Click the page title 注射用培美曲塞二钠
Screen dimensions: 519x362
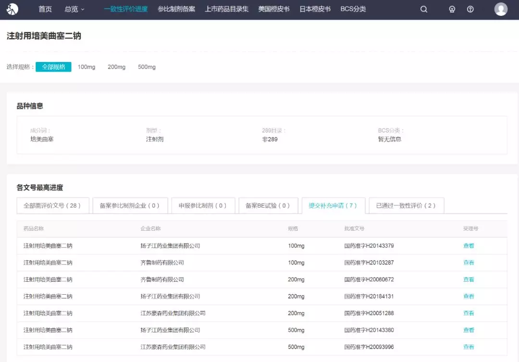click(44, 36)
